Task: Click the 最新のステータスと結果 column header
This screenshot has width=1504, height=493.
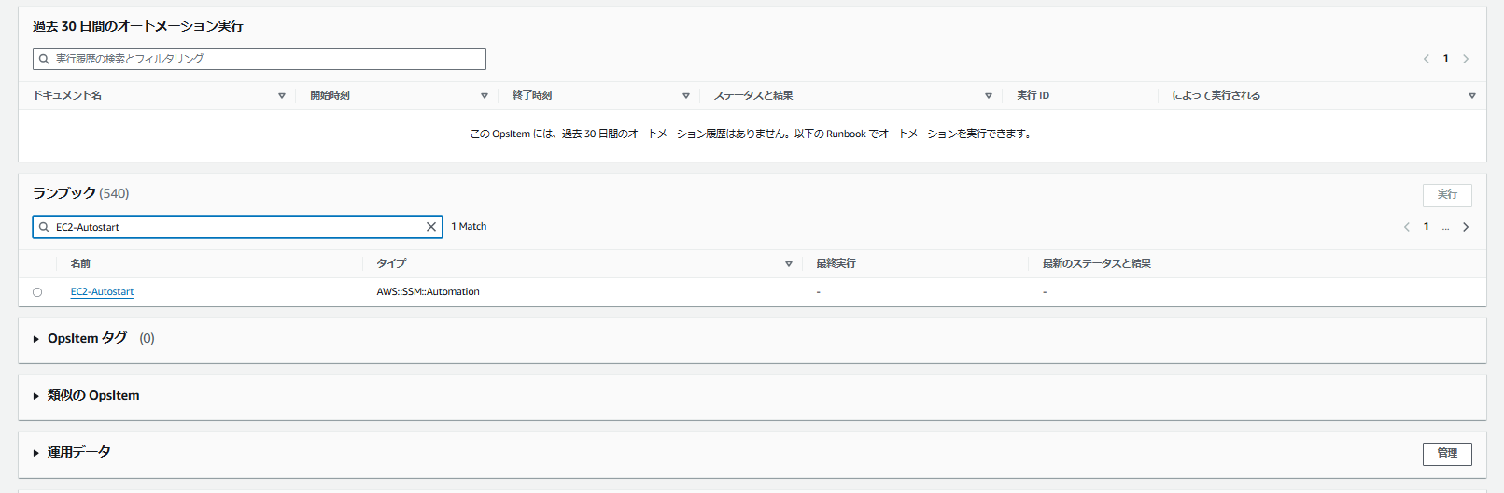Action: [1096, 264]
